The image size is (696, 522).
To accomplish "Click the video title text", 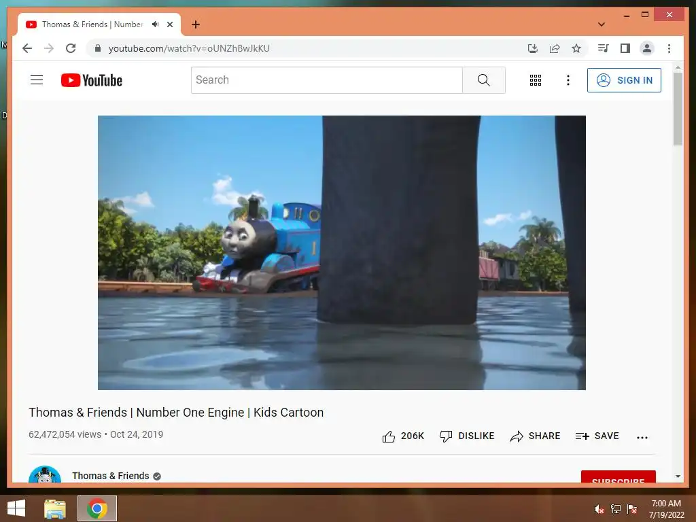I will click(176, 413).
